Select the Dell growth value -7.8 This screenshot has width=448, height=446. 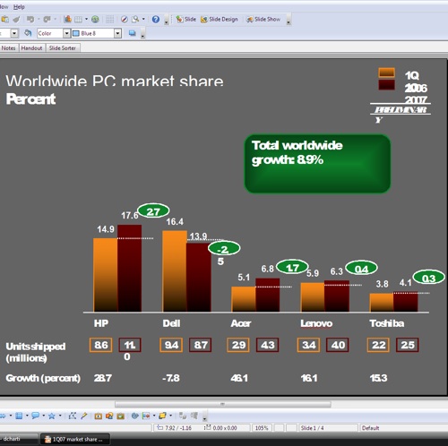(x=171, y=378)
